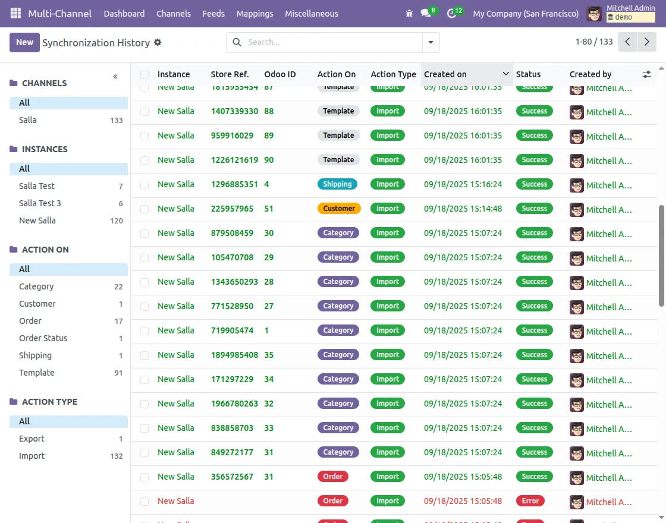Open the Dashboard menu
Viewport: 666px width, 523px height.
(124, 13)
